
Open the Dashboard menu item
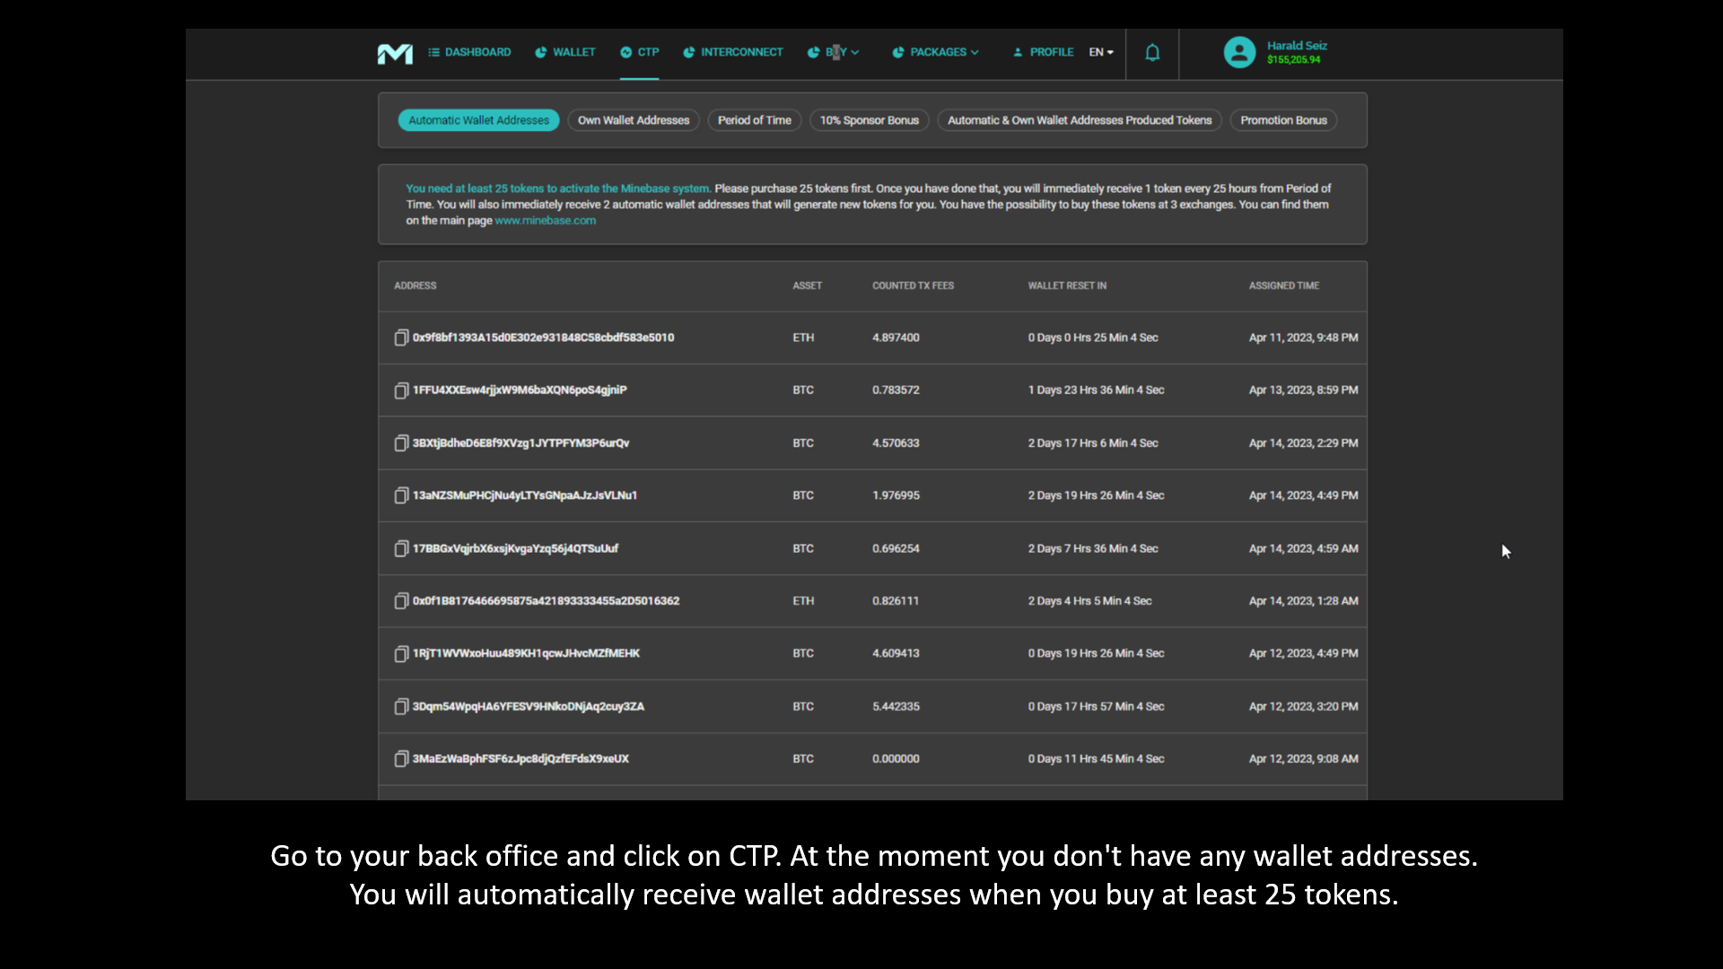(x=469, y=52)
